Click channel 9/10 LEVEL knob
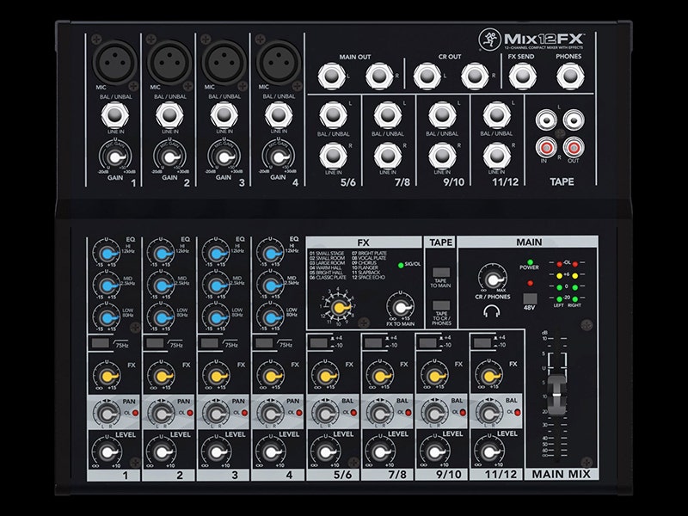The image size is (688, 516). (x=434, y=452)
